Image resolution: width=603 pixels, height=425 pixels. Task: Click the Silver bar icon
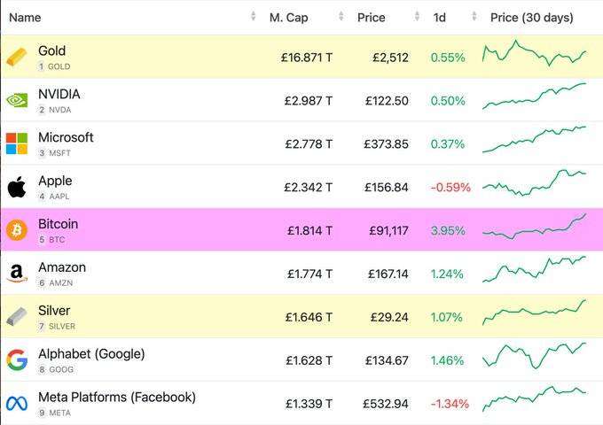(x=17, y=317)
